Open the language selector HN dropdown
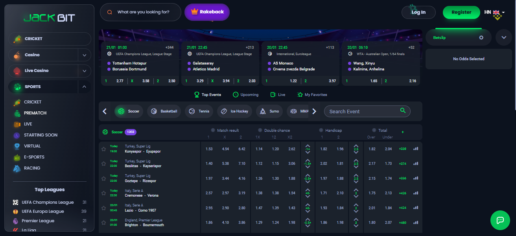Image resolution: width=516 pixels, height=236 pixels. pyautogui.click(x=494, y=13)
